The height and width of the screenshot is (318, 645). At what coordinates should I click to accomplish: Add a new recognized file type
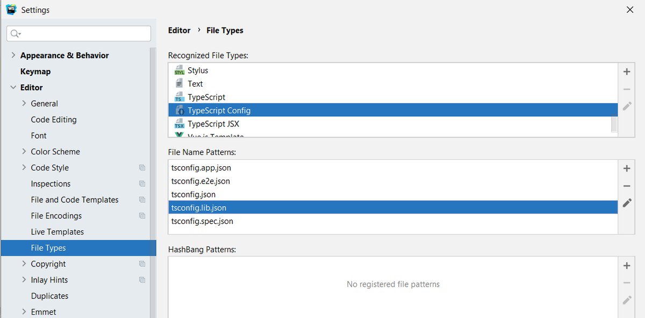pos(626,72)
